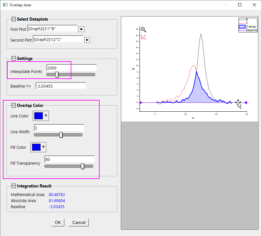Click the Baseline Y input field
The image size is (262, 236).
[60, 86]
